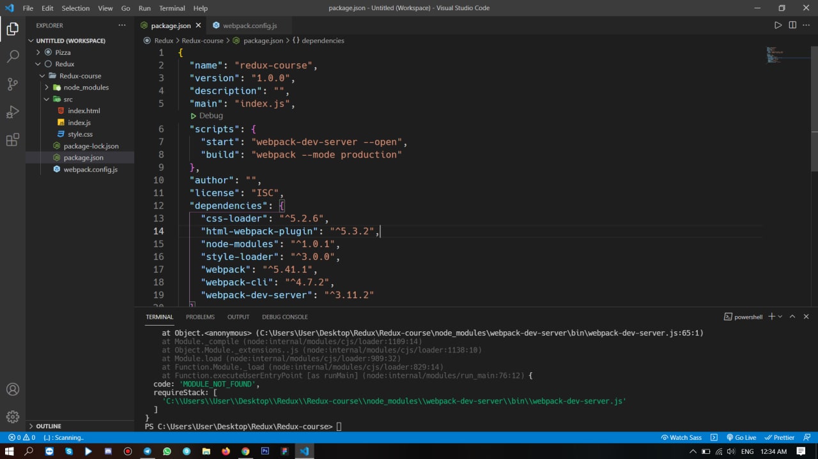This screenshot has width=818, height=459.
Task: Close the terminal panel
Action: point(806,317)
